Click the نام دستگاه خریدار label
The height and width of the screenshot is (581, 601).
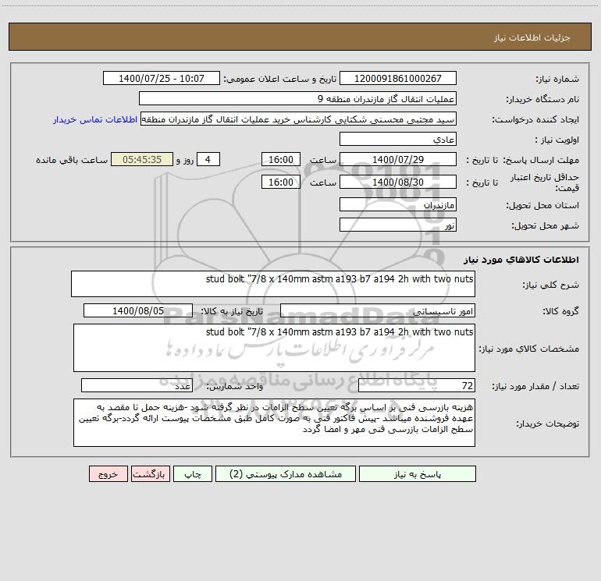[542, 100]
